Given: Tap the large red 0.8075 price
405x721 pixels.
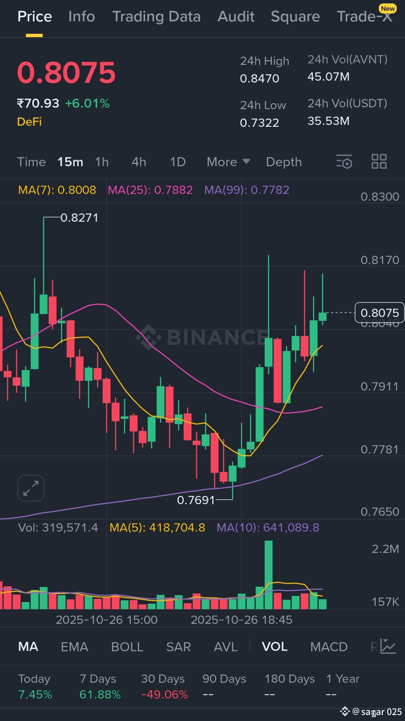Looking at the screenshot, I should pos(66,72).
